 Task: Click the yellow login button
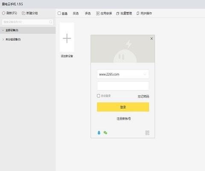[123, 107]
